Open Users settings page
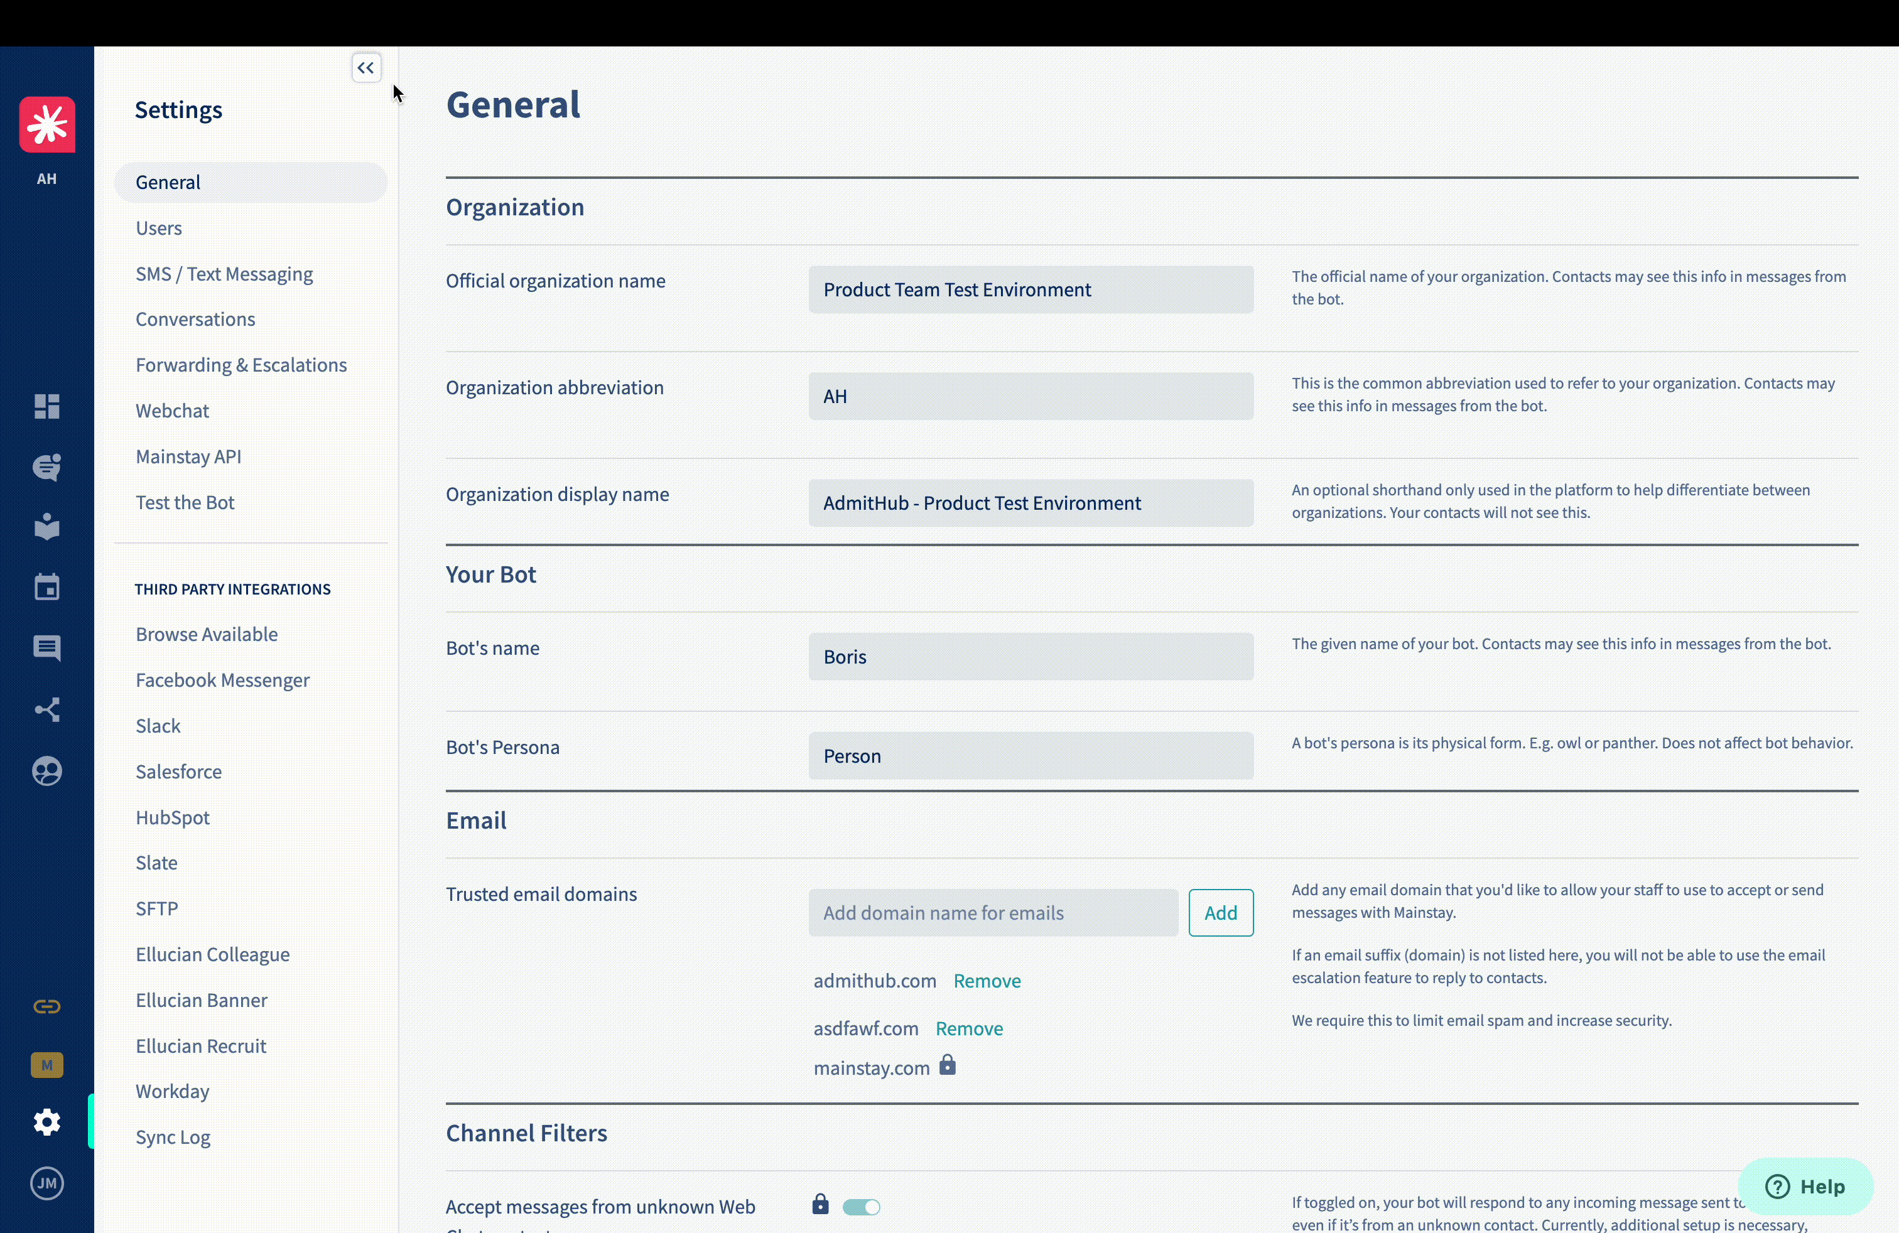The width and height of the screenshot is (1899, 1233). tap(159, 228)
